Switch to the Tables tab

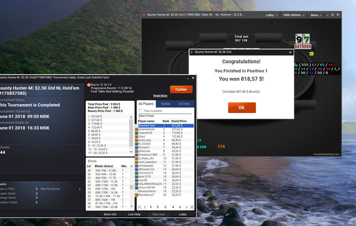coord(165,104)
